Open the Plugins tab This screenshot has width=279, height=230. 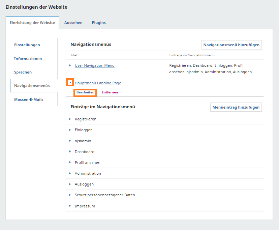tap(99, 23)
